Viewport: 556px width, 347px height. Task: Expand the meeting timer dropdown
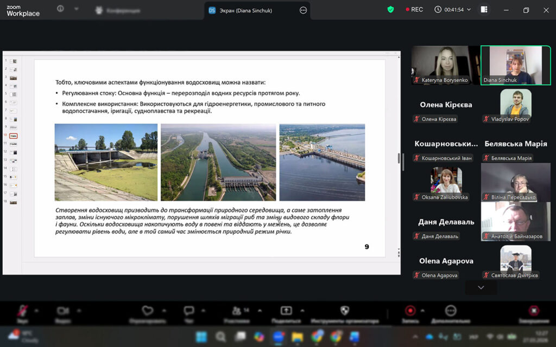(469, 10)
